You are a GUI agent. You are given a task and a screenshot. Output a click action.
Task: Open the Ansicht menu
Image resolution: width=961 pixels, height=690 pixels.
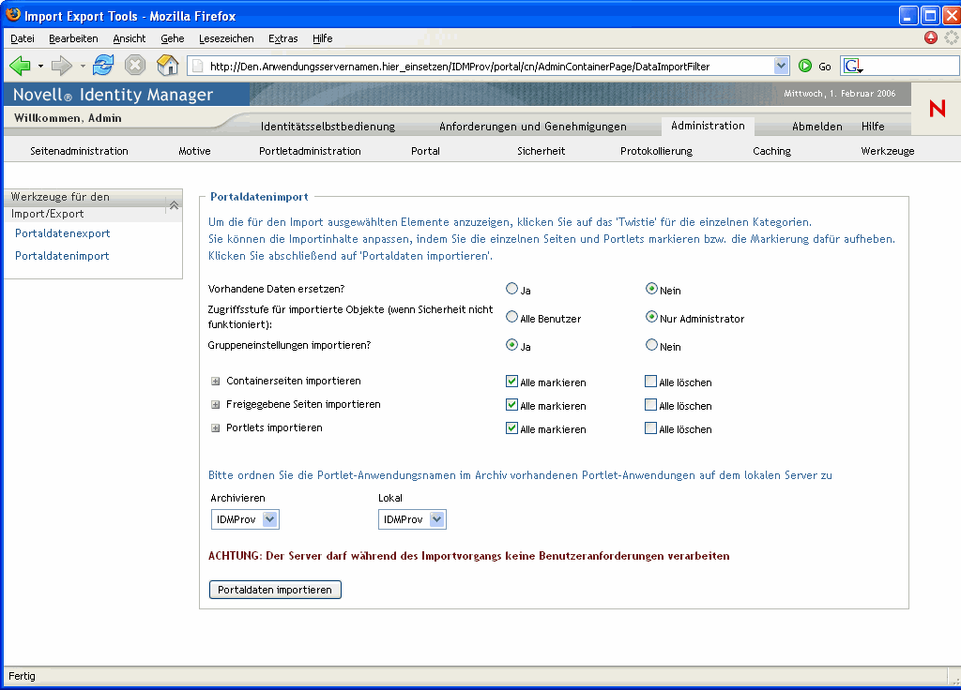[x=130, y=38]
